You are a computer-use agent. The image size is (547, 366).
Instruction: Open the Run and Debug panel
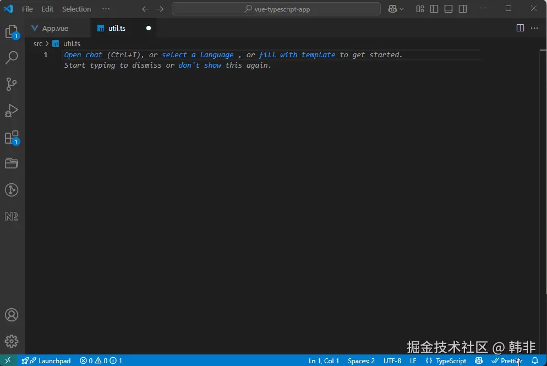click(x=12, y=111)
